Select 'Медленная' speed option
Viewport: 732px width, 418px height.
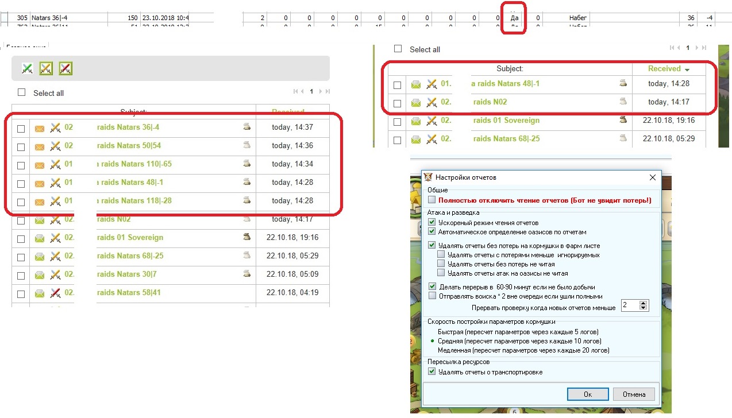(x=523, y=350)
